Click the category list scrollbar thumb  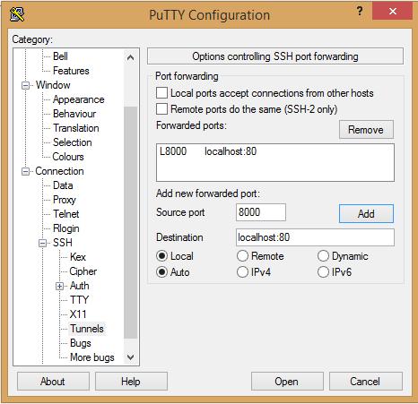click(x=130, y=222)
